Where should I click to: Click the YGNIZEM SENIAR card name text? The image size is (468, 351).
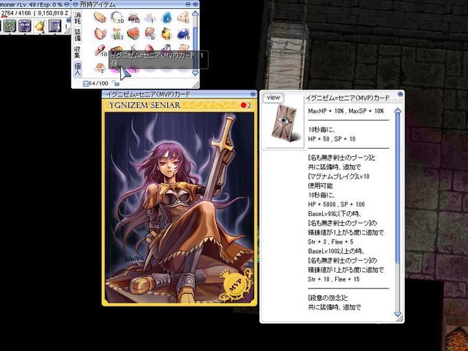(145, 105)
